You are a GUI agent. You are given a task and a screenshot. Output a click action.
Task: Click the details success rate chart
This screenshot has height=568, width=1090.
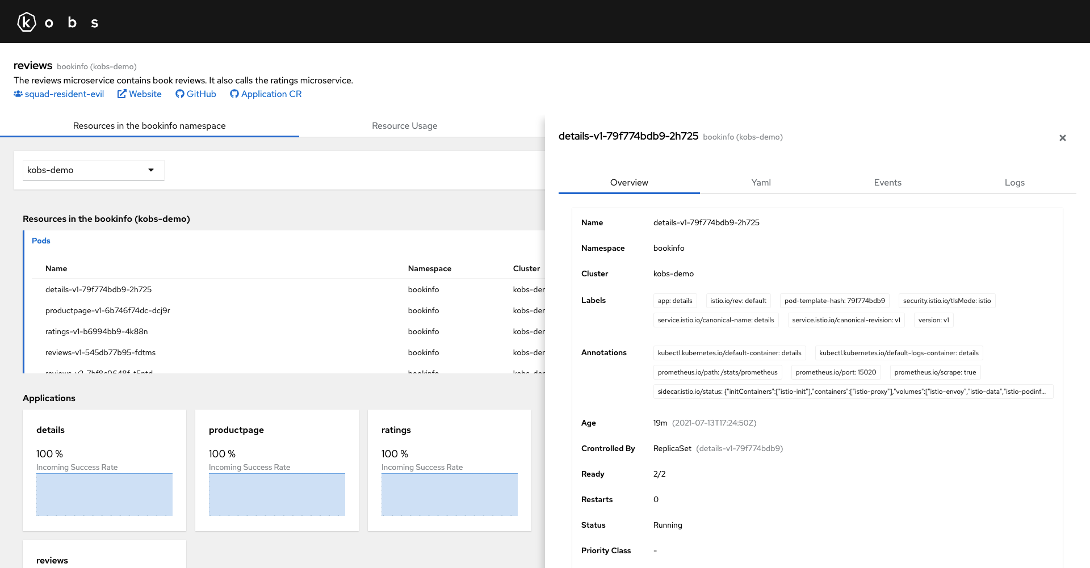pyautogui.click(x=104, y=495)
